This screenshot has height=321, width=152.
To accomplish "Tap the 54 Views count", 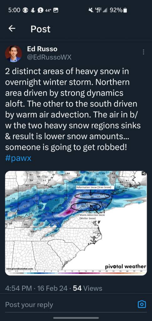I will pos(87,288).
